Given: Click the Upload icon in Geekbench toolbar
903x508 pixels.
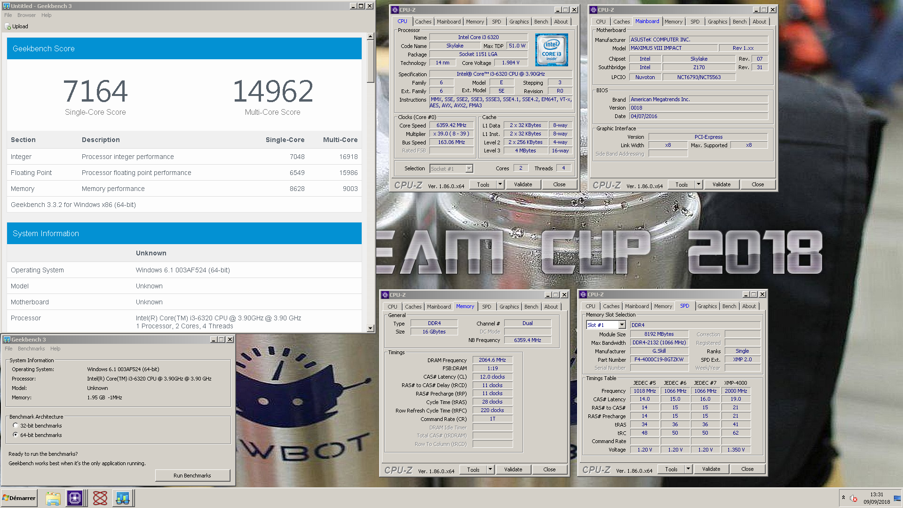Looking at the screenshot, I should (8, 27).
